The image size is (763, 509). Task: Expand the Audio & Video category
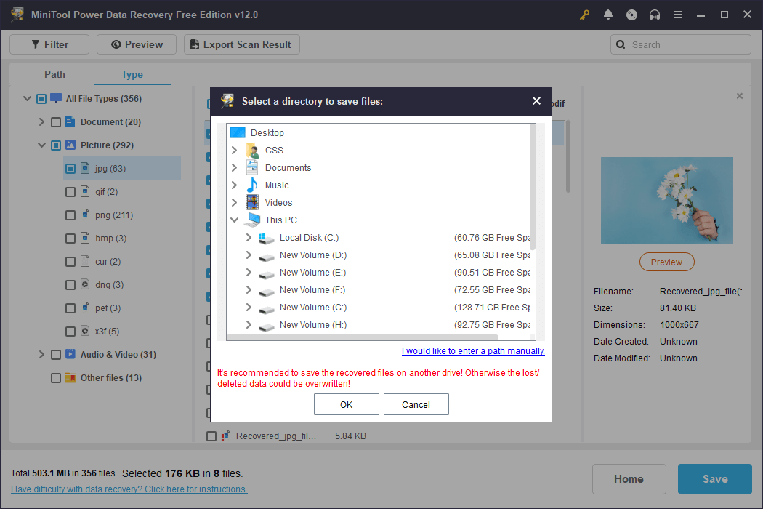click(41, 355)
